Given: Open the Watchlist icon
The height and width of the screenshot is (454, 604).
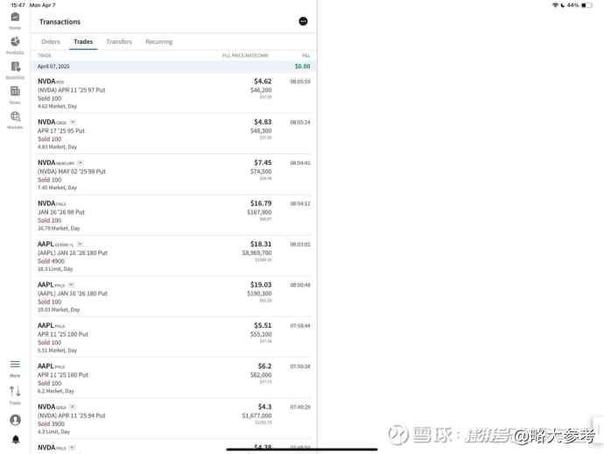Looking at the screenshot, I should (x=16, y=67).
